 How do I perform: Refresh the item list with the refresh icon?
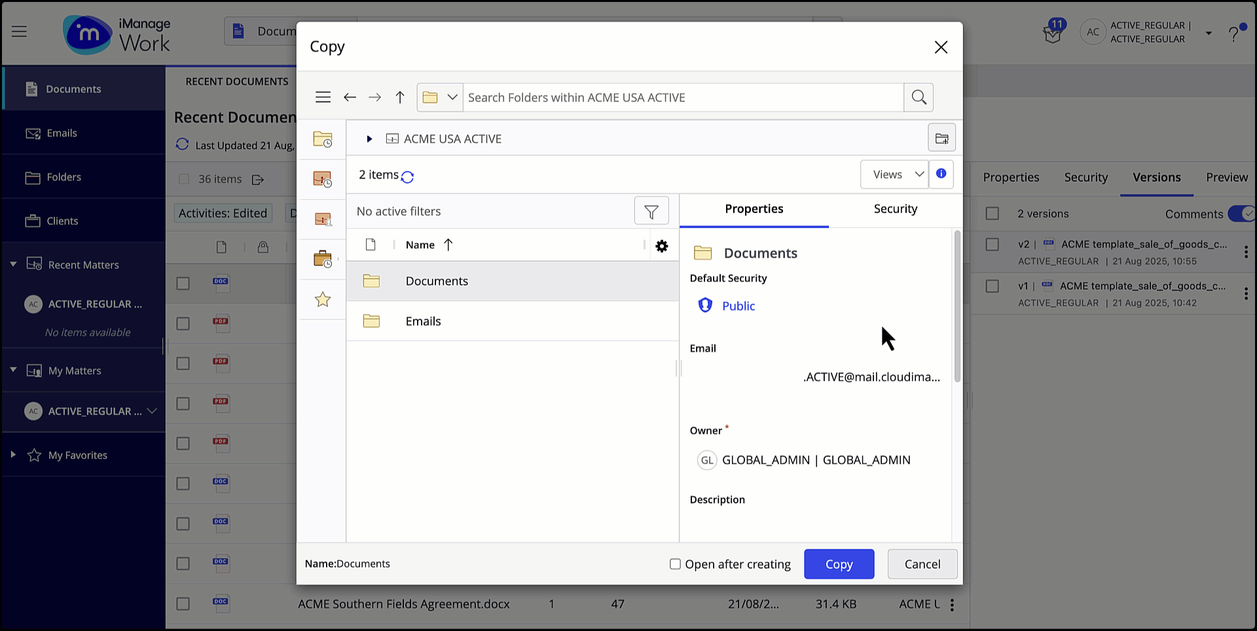pos(407,176)
